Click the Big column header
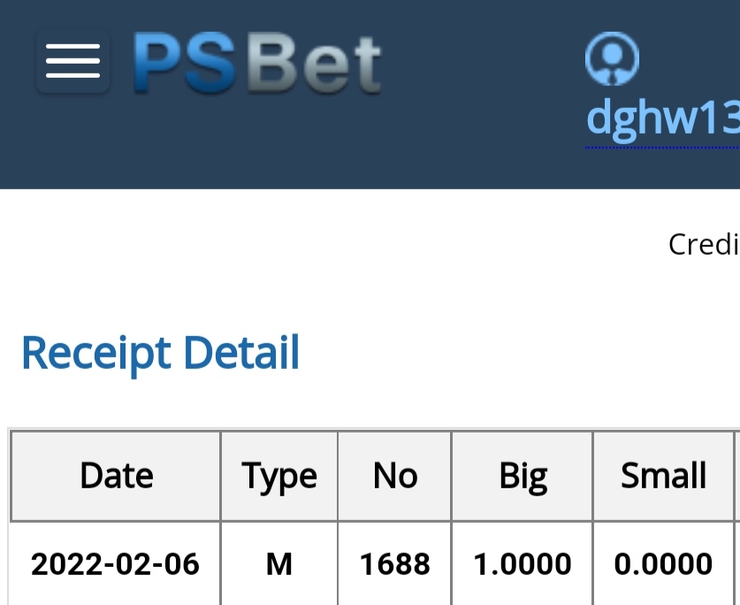The height and width of the screenshot is (605, 740). [523, 476]
